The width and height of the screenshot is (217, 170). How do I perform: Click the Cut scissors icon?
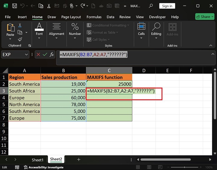20,26
